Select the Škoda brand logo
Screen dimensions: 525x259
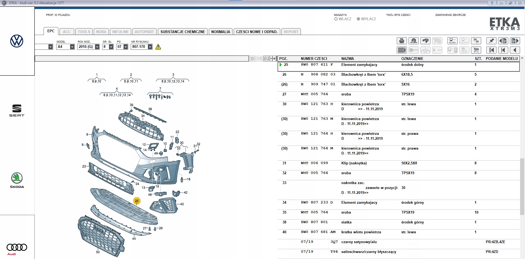(x=17, y=180)
